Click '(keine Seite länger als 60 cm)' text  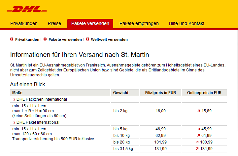(x=39, y=116)
